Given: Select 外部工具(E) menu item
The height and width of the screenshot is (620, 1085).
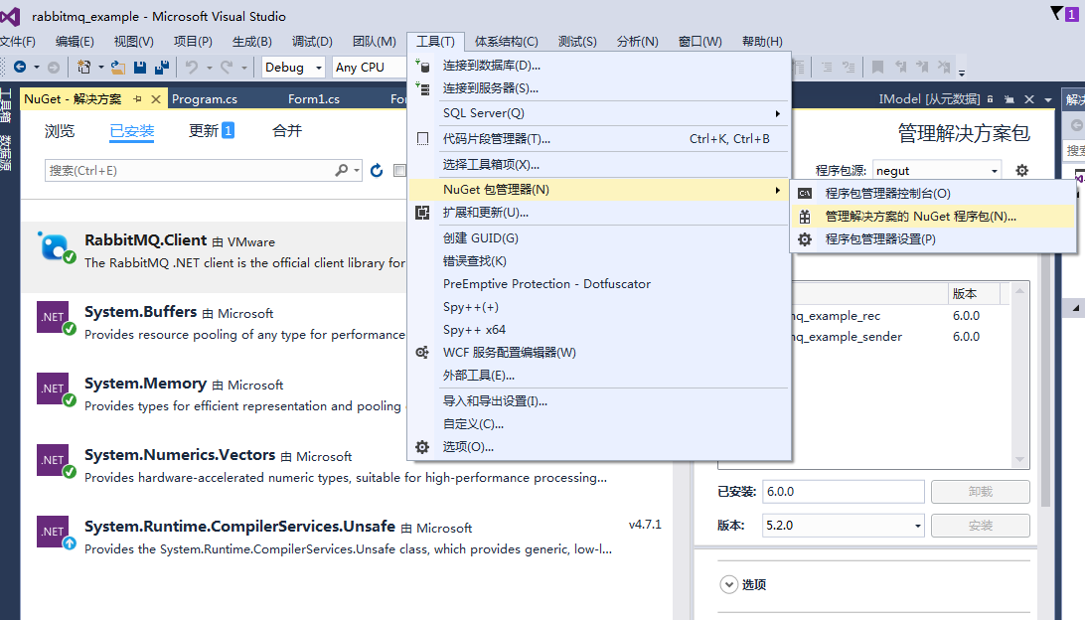Looking at the screenshot, I should [x=599, y=376].
